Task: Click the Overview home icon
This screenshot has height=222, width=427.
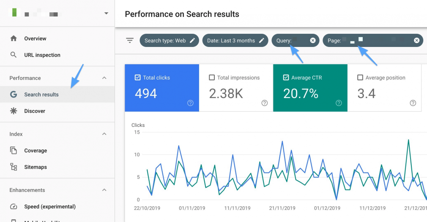Action: pyautogui.click(x=14, y=38)
